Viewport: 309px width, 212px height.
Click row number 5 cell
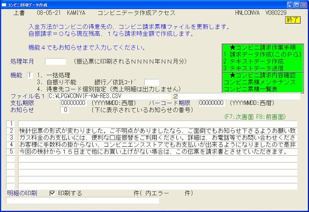pyautogui.click(x=11, y=152)
